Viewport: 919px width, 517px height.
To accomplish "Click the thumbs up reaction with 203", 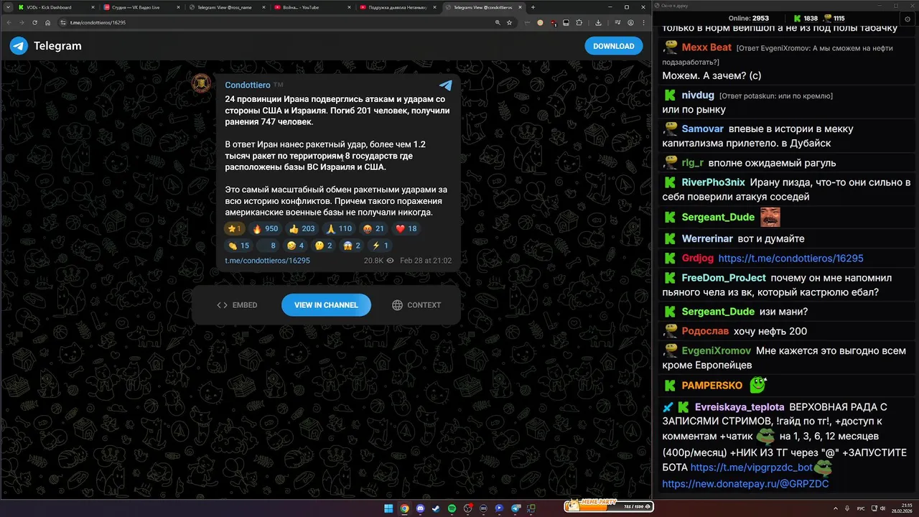I will [x=302, y=228].
